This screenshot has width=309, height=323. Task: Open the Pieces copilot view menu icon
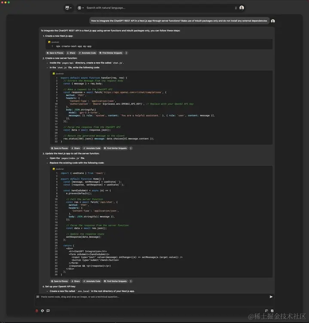click(68, 8)
